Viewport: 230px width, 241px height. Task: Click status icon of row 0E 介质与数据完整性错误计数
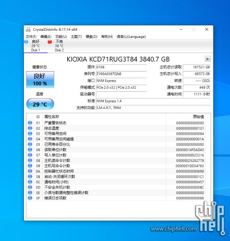tap(30, 193)
